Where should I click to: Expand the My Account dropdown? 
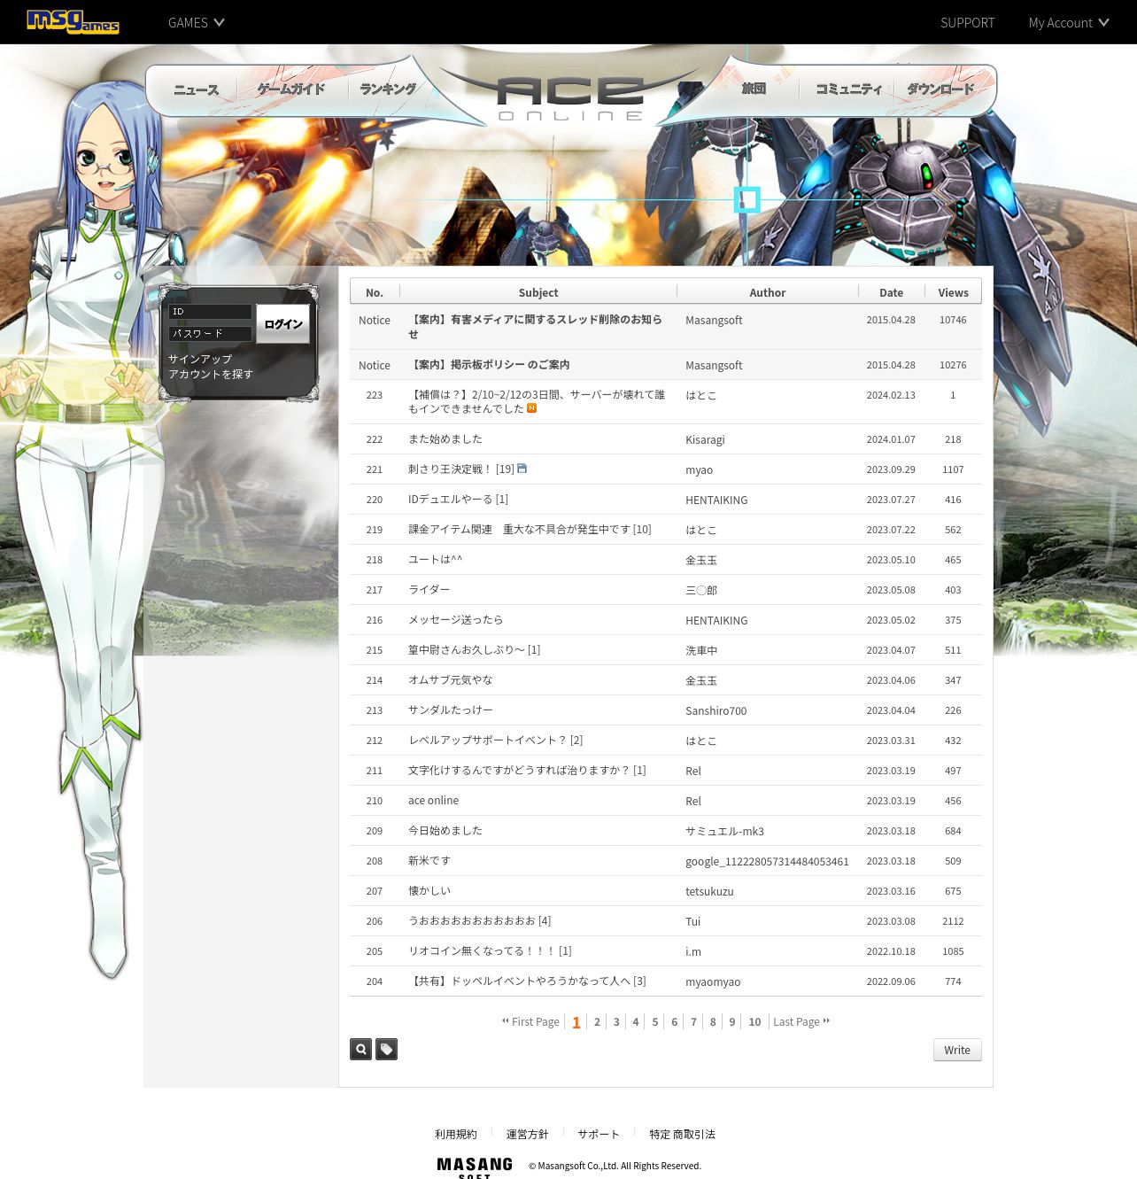point(1069,22)
